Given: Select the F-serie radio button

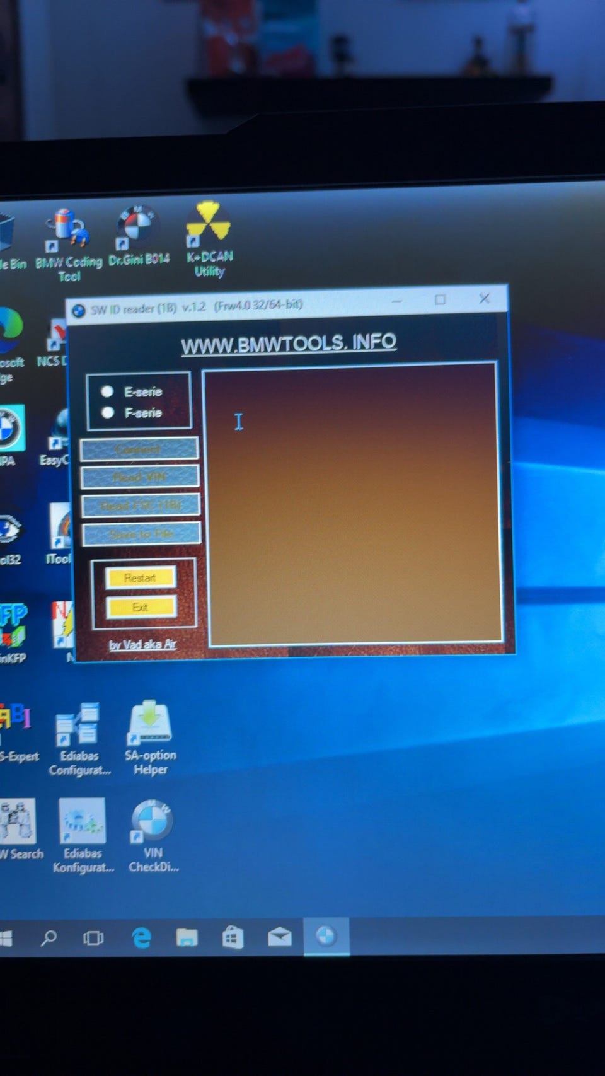Looking at the screenshot, I should tap(108, 412).
